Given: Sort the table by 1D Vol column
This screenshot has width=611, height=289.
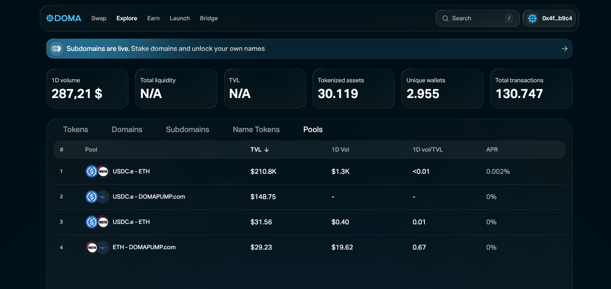Looking at the screenshot, I should [x=340, y=150].
